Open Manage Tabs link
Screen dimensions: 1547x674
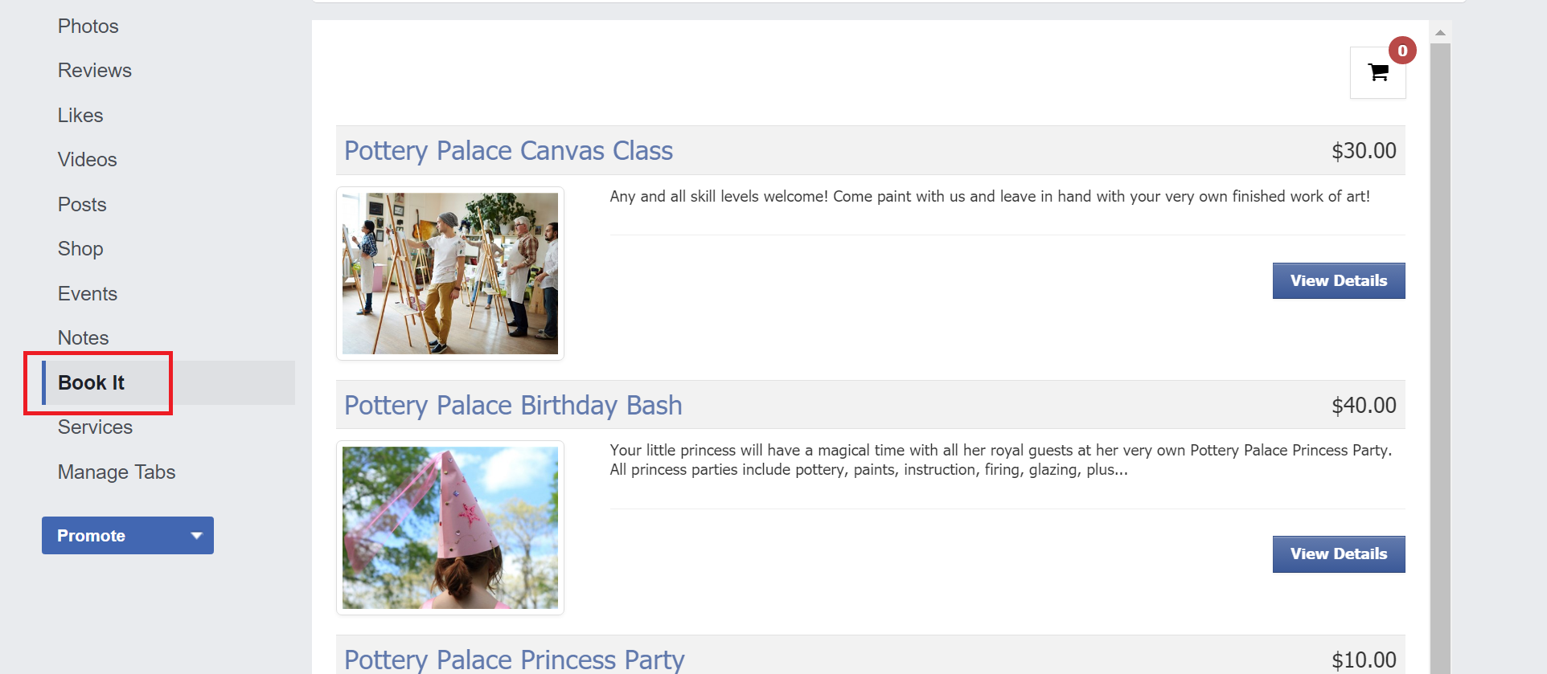click(117, 472)
